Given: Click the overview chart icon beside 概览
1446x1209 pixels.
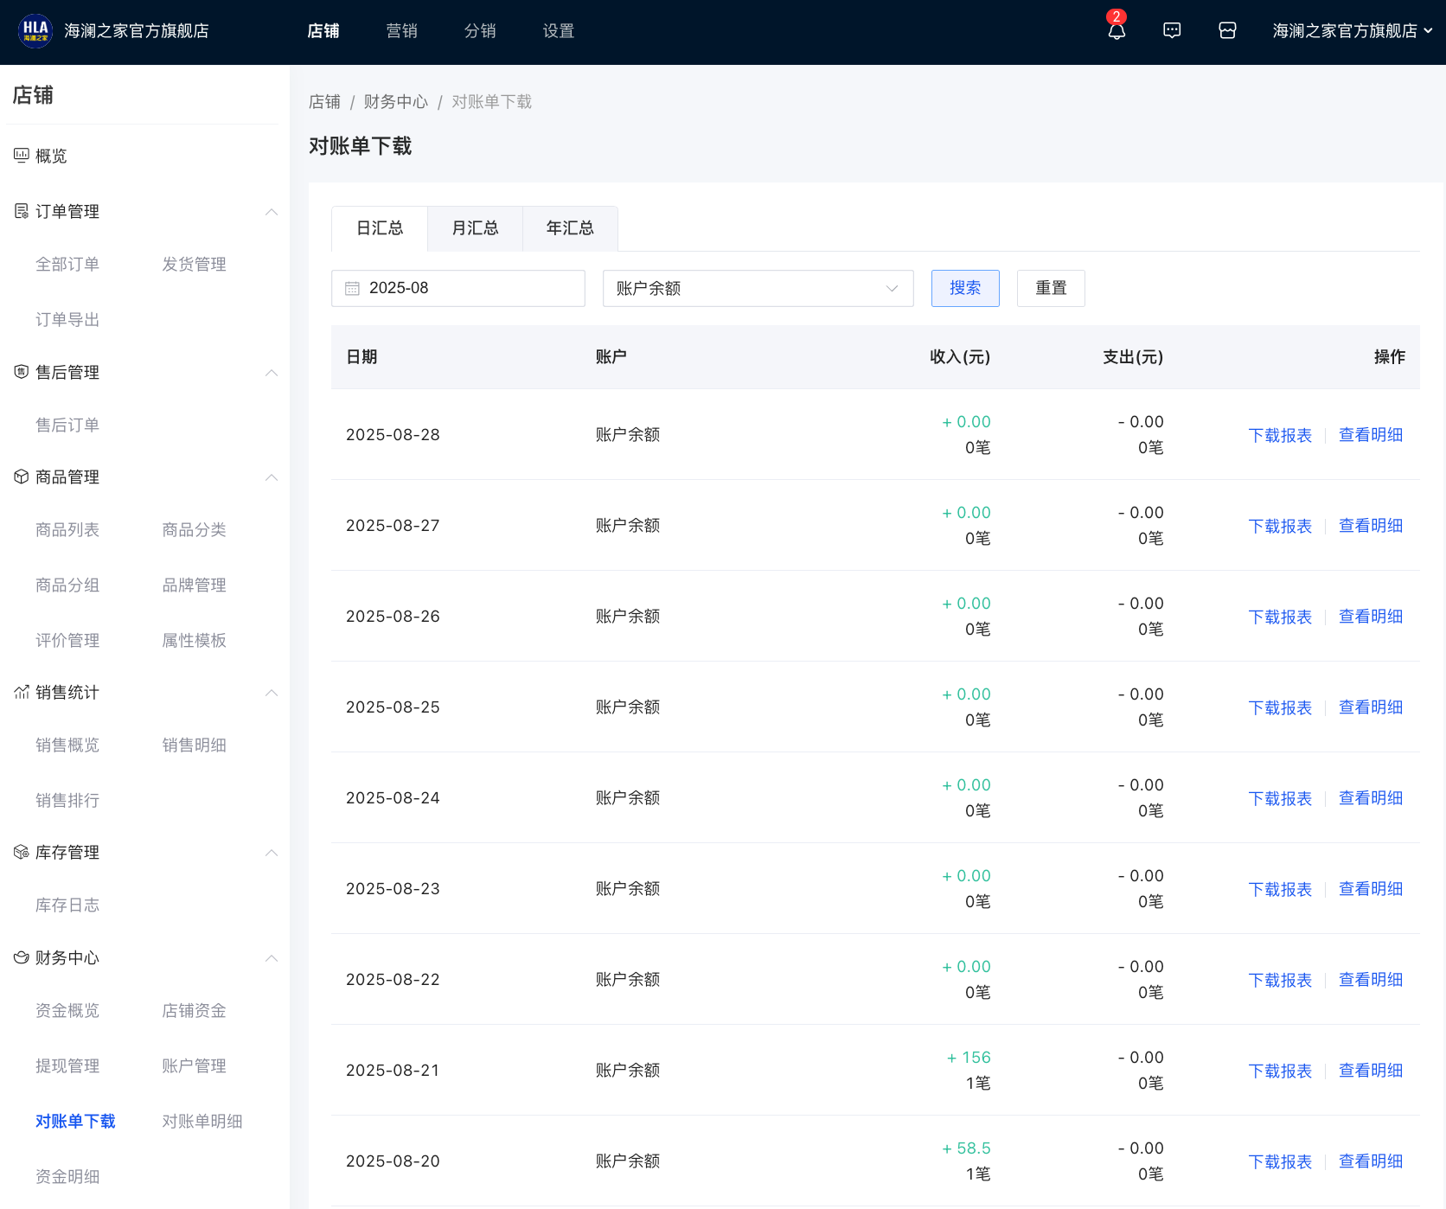Looking at the screenshot, I should (x=22, y=156).
